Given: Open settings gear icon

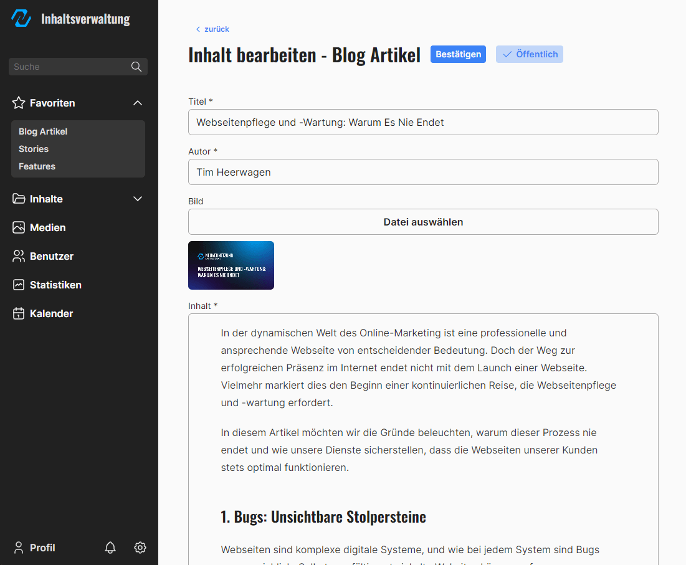Looking at the screenshot, I should 140,548.
